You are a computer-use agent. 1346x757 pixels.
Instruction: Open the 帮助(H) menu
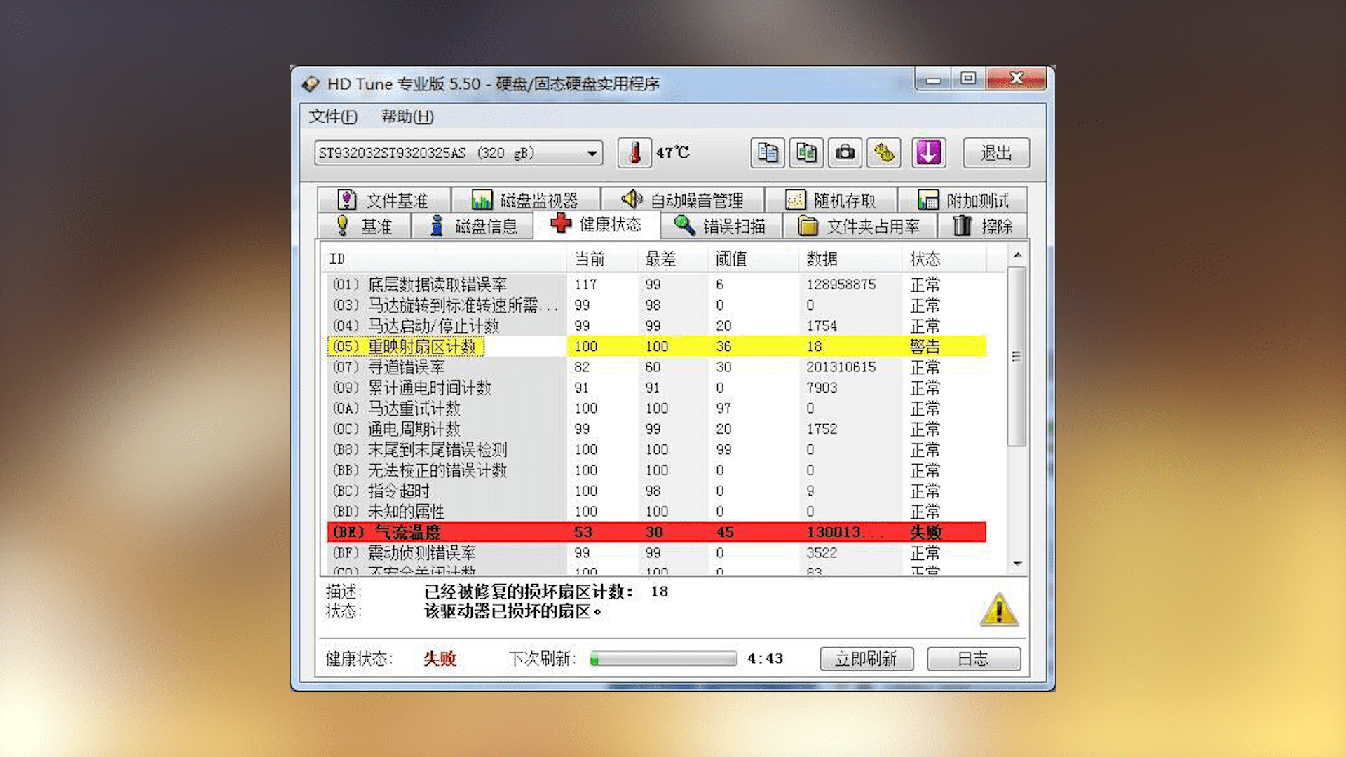(x=407, y=116)
